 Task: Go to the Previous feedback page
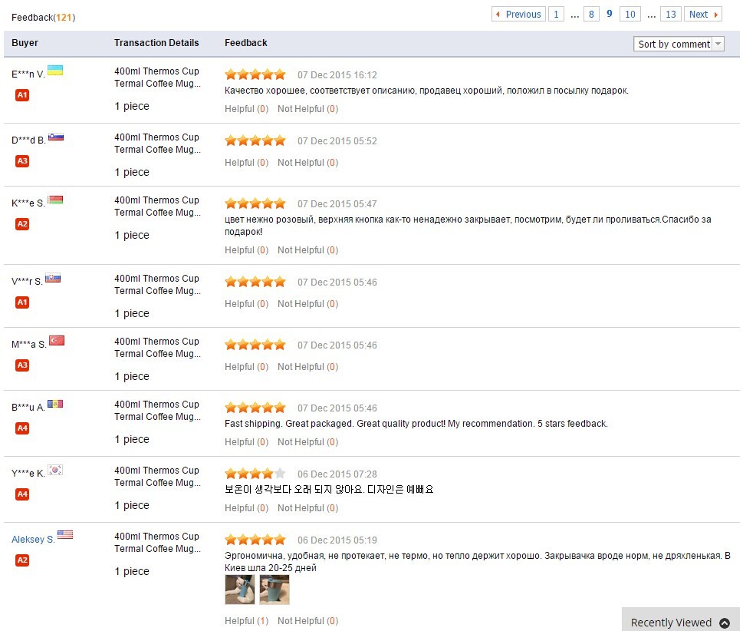point(518,14)
